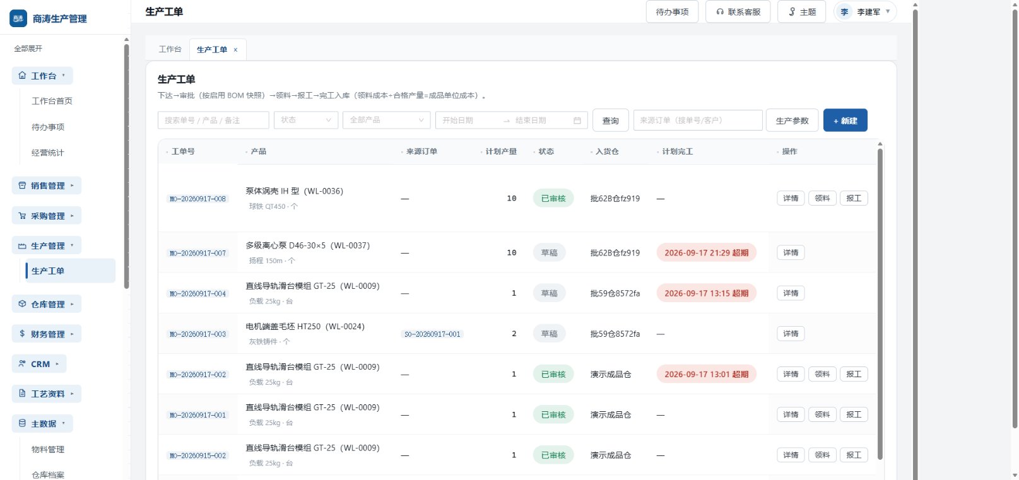
Task: Click the headset icon in 联系客服
Action: pyautogui.click(x=720, y=12)
